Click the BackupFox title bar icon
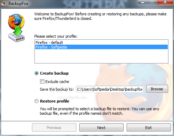The height and width of the screenshot is (136, 174). point(3,3)
